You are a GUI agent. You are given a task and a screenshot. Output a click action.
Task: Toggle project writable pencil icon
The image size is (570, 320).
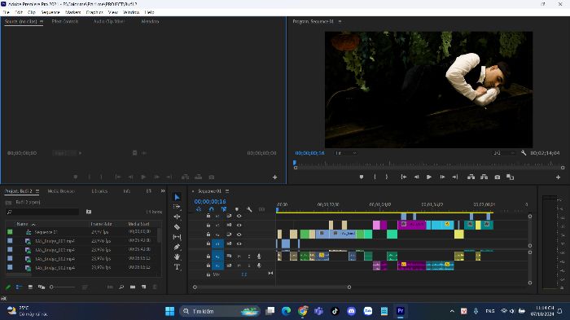click(x=8, y=287)
